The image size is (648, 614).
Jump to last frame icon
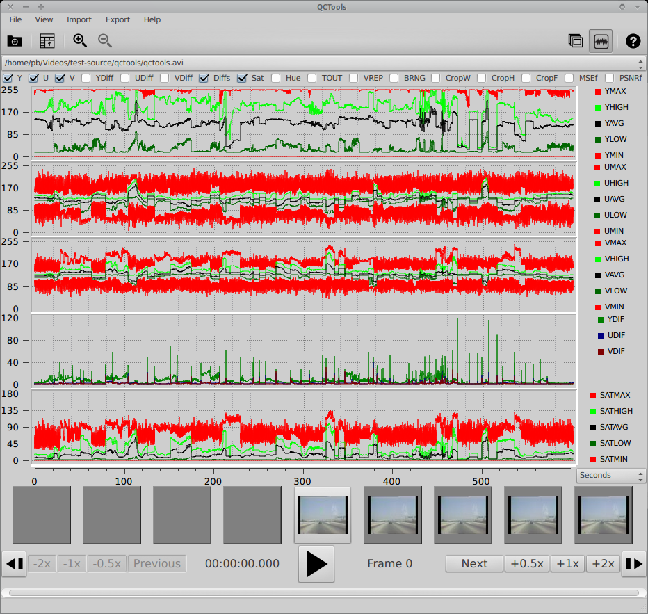[x=633, y=564]
